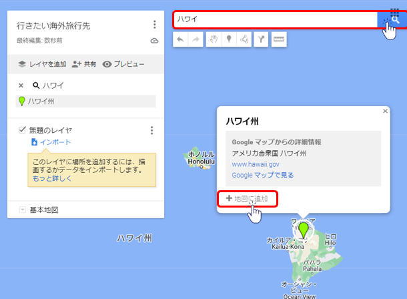Select the hand pan tool
Viewport: 407px width, 299px height.
(x=214, y=39)
